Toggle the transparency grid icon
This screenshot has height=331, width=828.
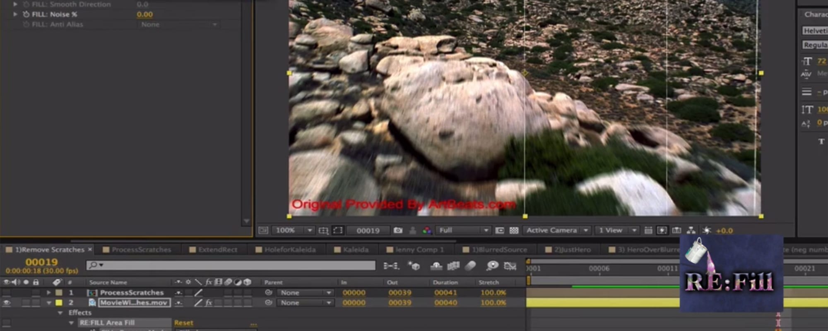[514, 230]
